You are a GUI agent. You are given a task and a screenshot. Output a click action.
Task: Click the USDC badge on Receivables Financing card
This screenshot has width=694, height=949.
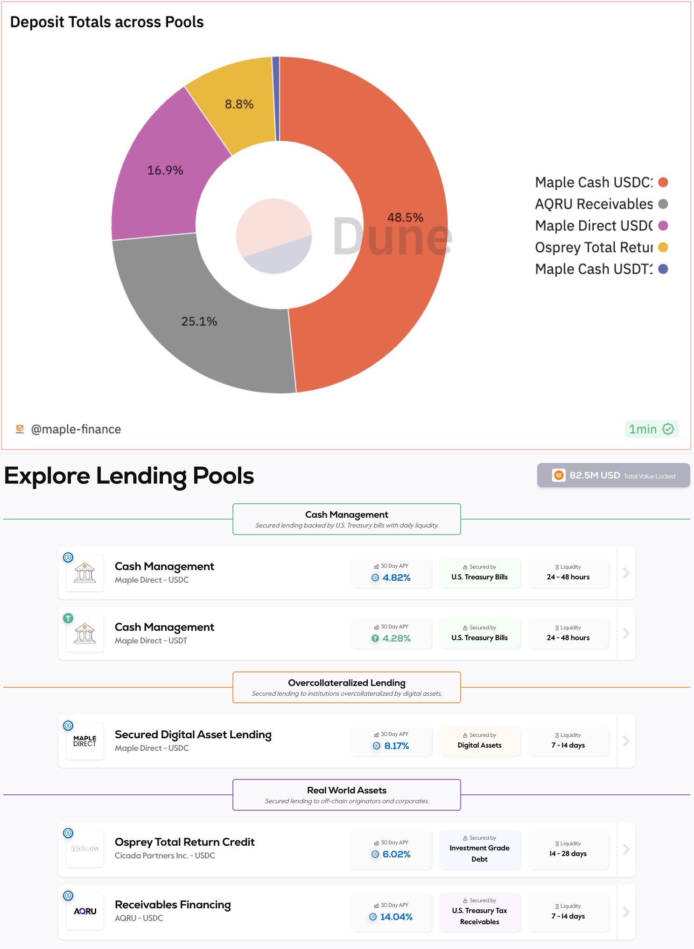(68, 896)
